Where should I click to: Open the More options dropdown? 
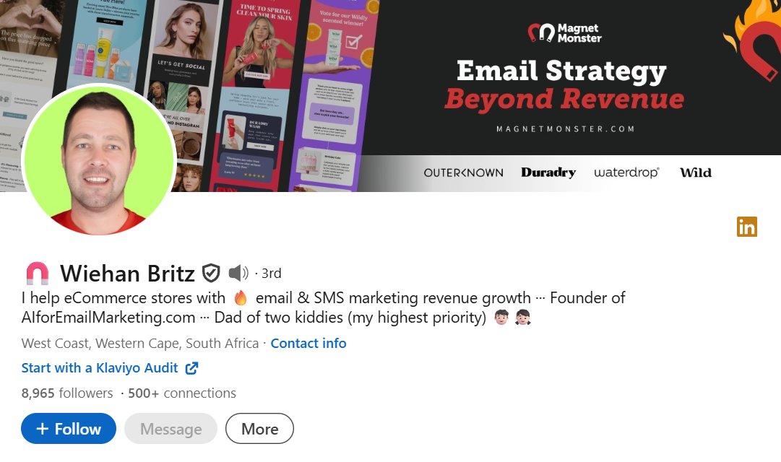(259, 429)
